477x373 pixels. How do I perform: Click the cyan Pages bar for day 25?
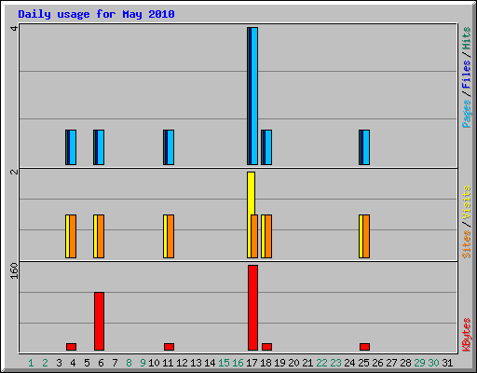pos(366,147)
